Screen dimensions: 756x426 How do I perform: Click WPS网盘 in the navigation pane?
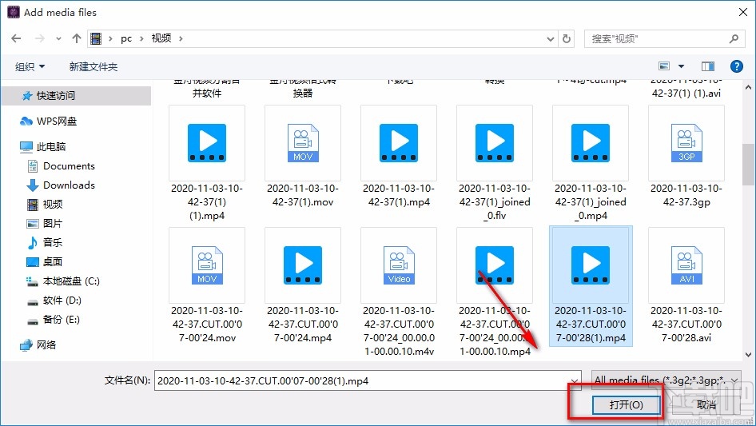(x=57, y=121)
